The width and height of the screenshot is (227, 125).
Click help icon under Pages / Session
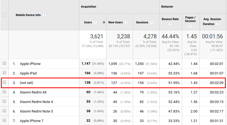[x=190, y=26]
